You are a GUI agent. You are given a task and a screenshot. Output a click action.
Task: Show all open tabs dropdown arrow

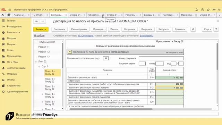219,15
